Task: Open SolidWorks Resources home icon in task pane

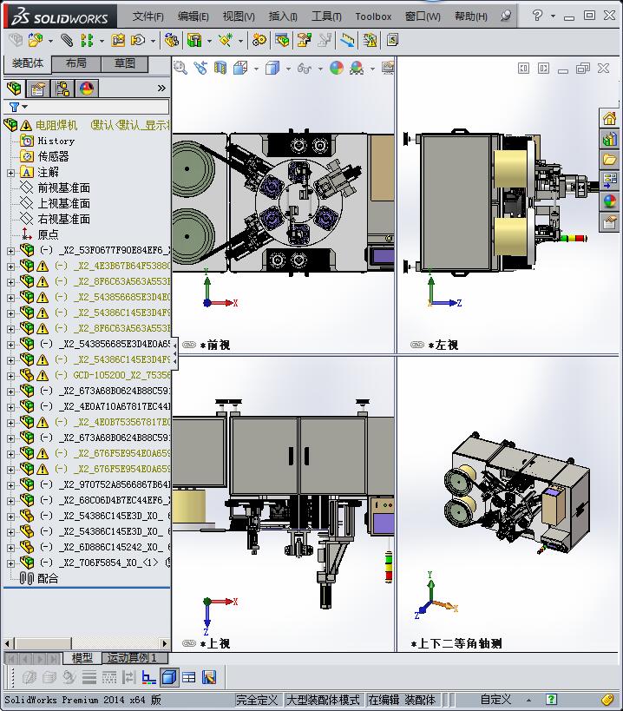Action: [x=609, y=119]
